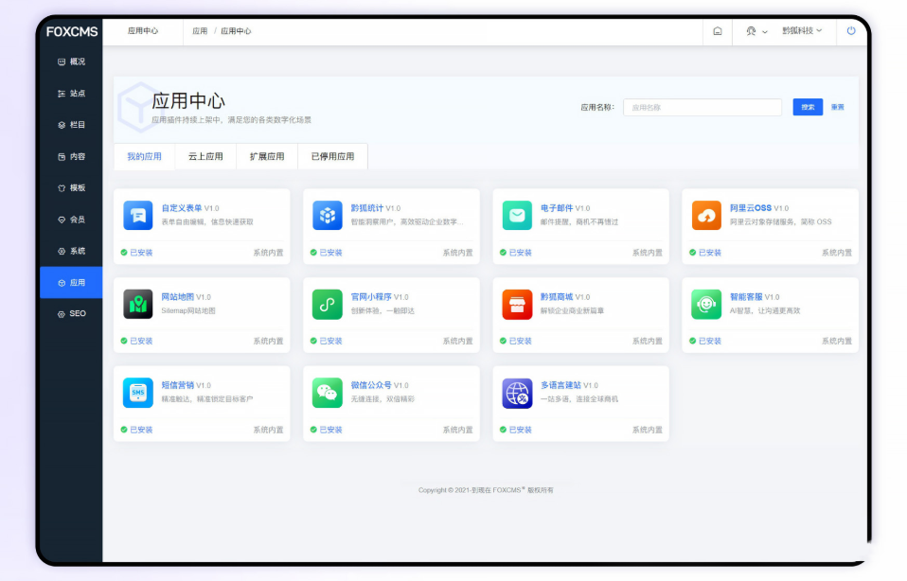Click the 黔狐统计 app icon
Image resolution: width=907 pixels, height=581 pixels.
click(328, 216)
